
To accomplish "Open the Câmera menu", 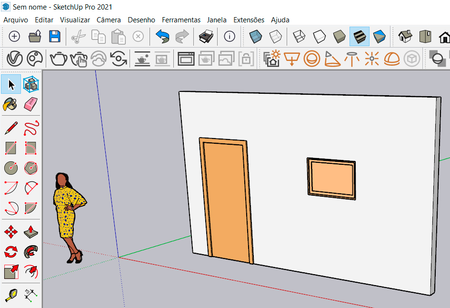I will 109,20.
